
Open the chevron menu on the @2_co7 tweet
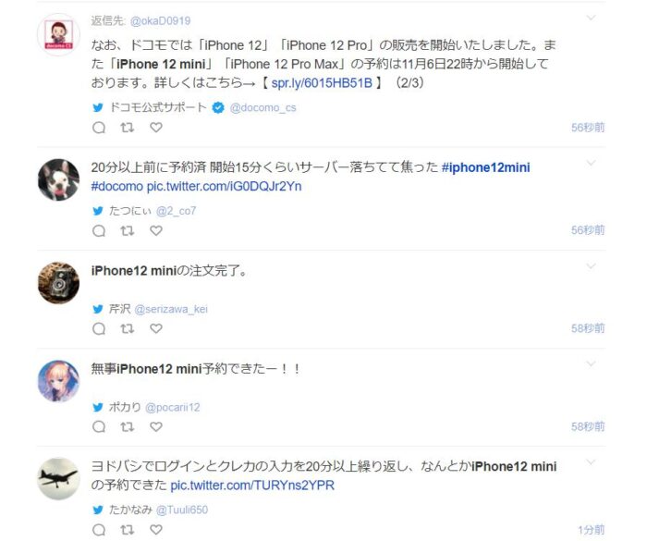point(592,163)
